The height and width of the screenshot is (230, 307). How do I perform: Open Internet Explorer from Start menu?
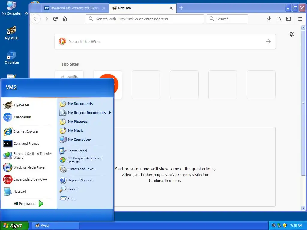pos(28,132)
